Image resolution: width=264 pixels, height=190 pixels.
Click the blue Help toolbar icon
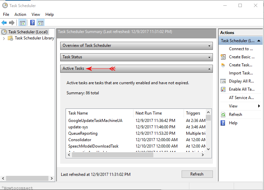point(32,23)
